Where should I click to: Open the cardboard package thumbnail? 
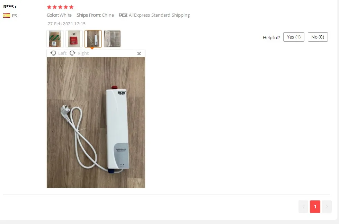tap(55, 39)
